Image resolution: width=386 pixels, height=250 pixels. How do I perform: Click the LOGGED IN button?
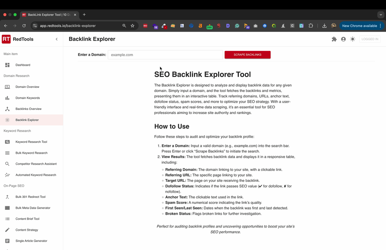point(370,39)
